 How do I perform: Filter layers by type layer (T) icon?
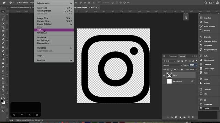click(x=186, y=61)
